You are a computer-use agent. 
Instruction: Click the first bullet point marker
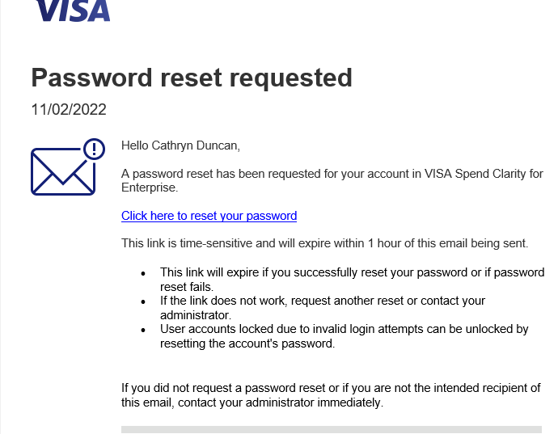[143, 273]
